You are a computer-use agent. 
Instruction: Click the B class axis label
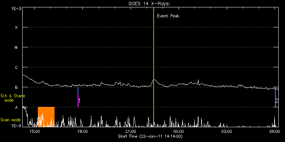coord(16,87)
